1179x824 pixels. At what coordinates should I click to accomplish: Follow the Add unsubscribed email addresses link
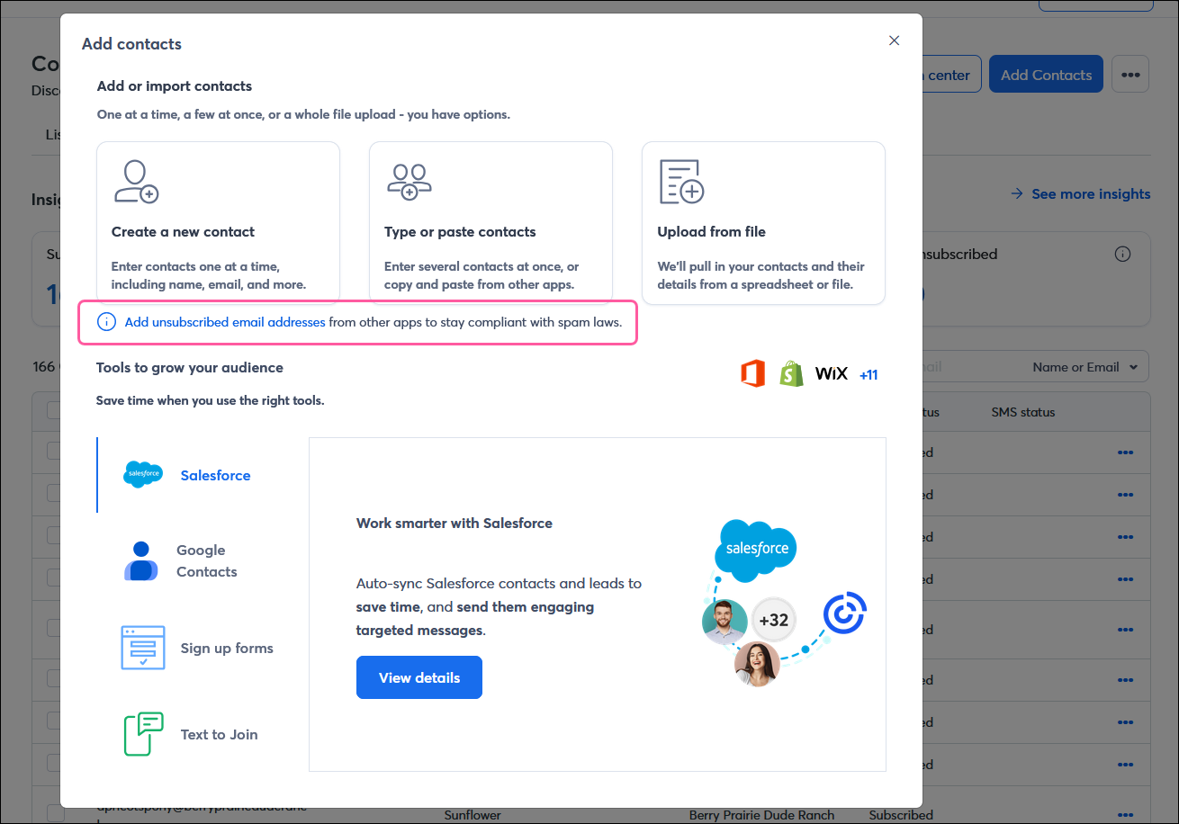pos(225,322)
